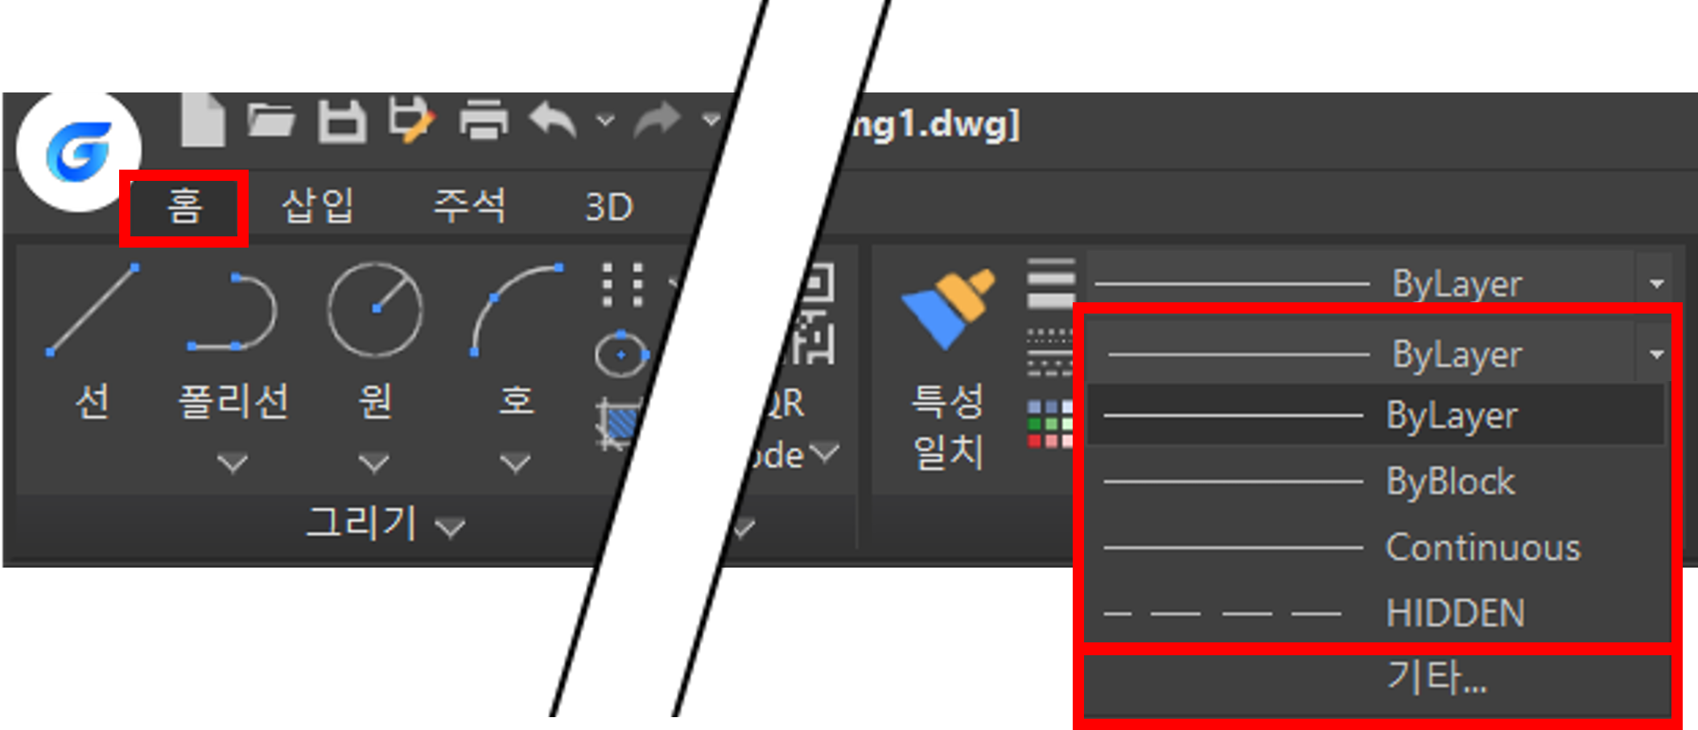Select the Line (선) drawing tool
This screenshot has width=1698, height=730.
pyautogui.click(x=93, y=310)
